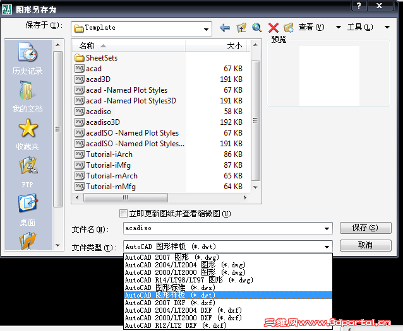Expand the 保存于 Template folder dropdown

[206, 29]
